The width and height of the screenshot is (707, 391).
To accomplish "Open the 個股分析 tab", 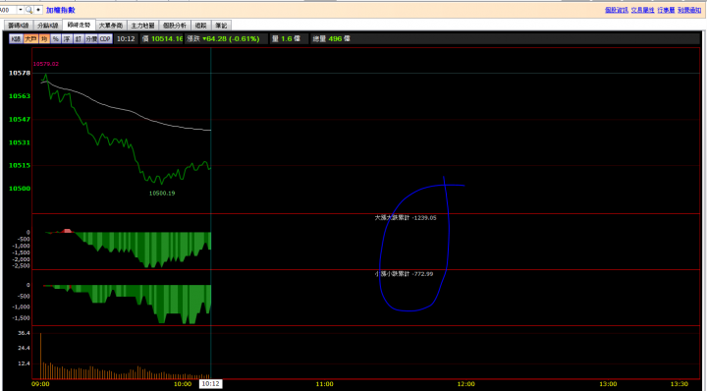I will tap(175, 26).
